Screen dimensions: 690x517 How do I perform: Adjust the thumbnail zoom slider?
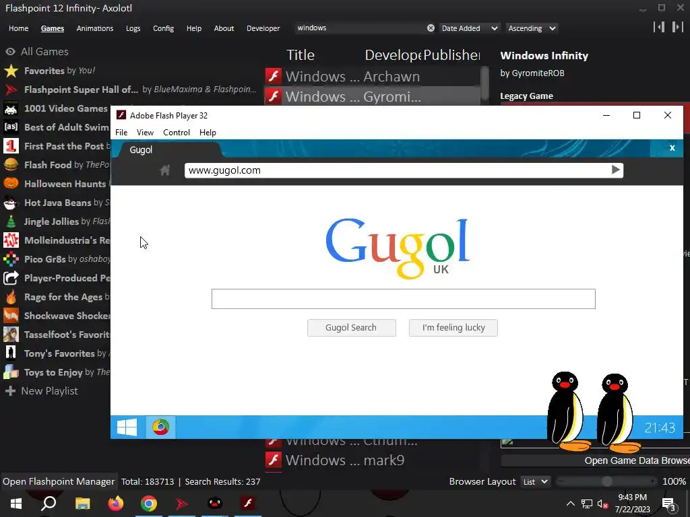tap(607, 481)
